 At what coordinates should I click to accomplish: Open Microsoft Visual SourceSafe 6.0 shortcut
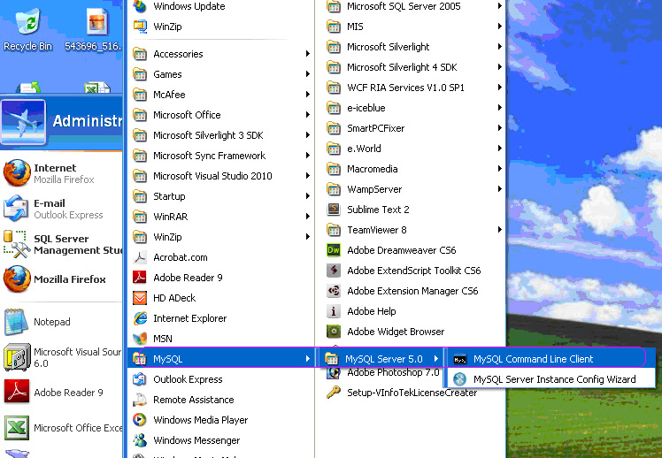click(61, 357)
